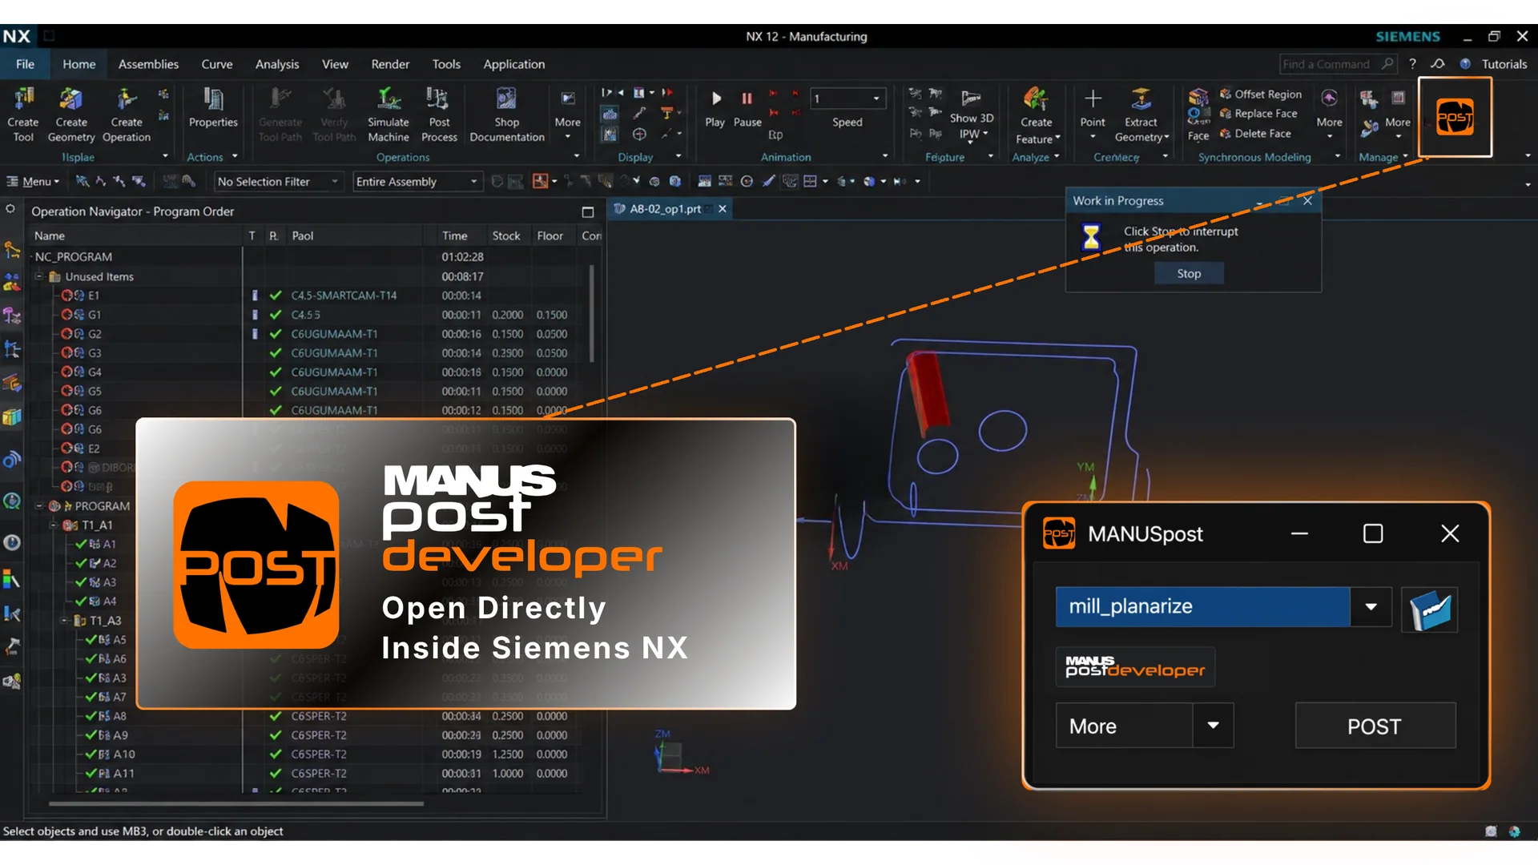
Task: Maximize the Operation Navigator panel
Action: click(588, 211)
